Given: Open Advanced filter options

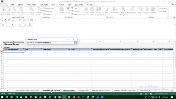Looking at the screenshot, I should click(76, 14).
